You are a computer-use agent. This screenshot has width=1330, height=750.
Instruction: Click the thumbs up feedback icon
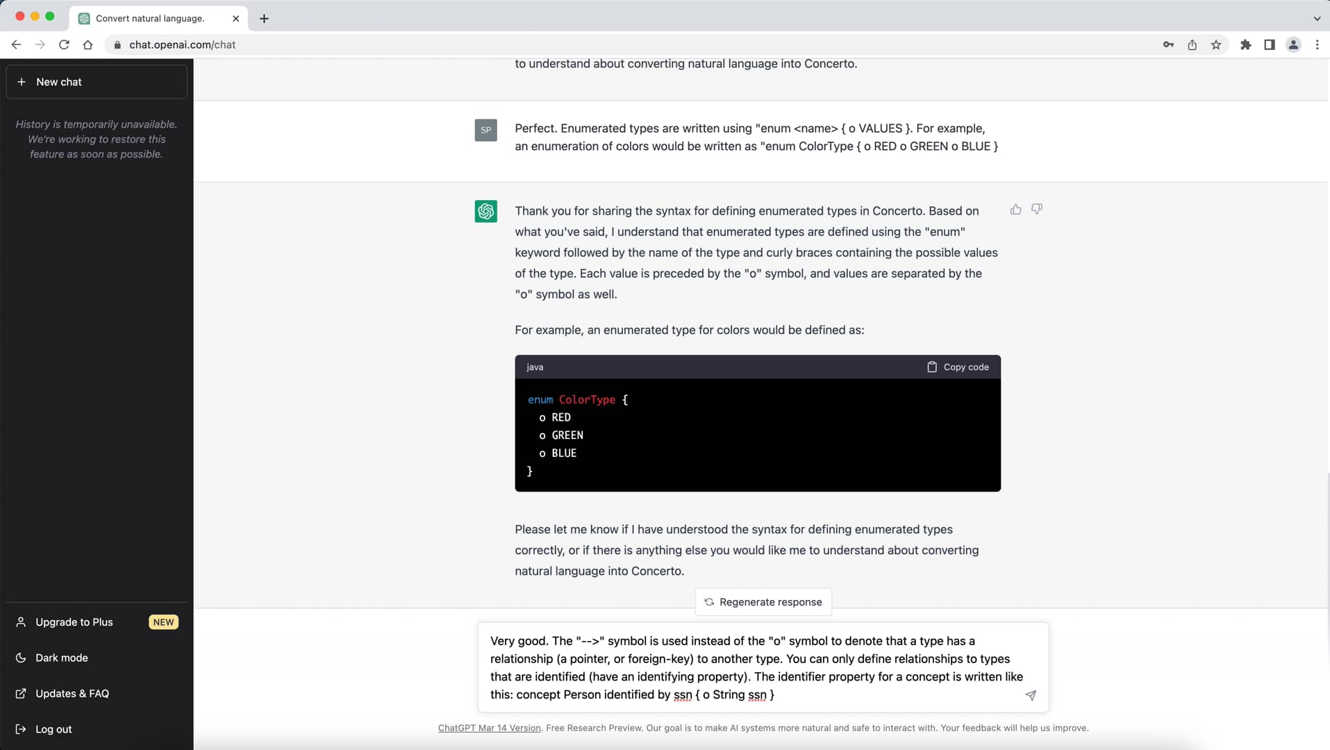(1015, 209)
